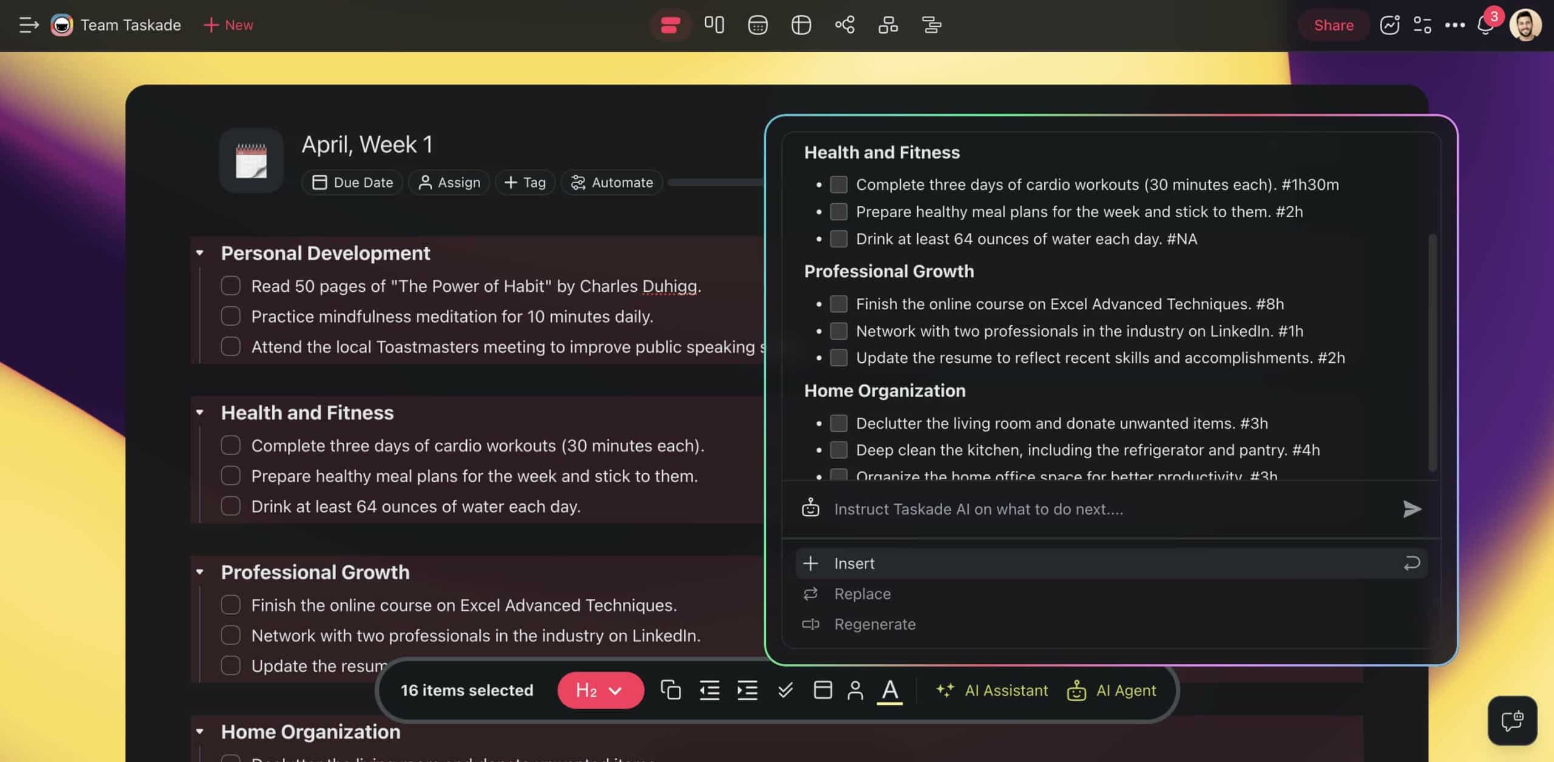Click the Share button
This screenshot has width=1554, height=762.
click(x=1333, y=25)
